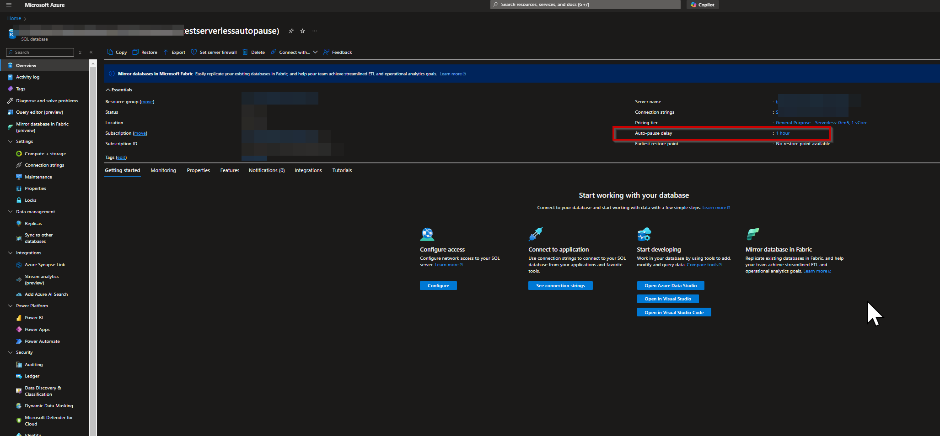Click the Replicas globe icon

(x=19, y=224)
